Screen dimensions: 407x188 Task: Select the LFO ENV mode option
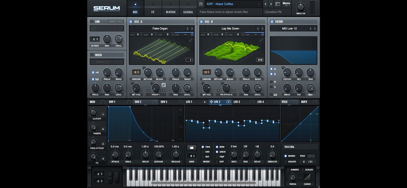pyautogui.click(x=203, y=152)
